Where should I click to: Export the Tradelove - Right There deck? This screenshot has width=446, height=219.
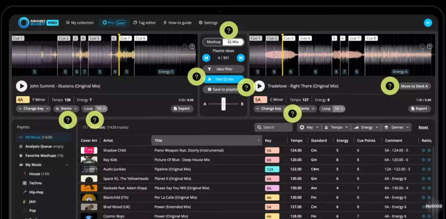click(x=420, y=109)
